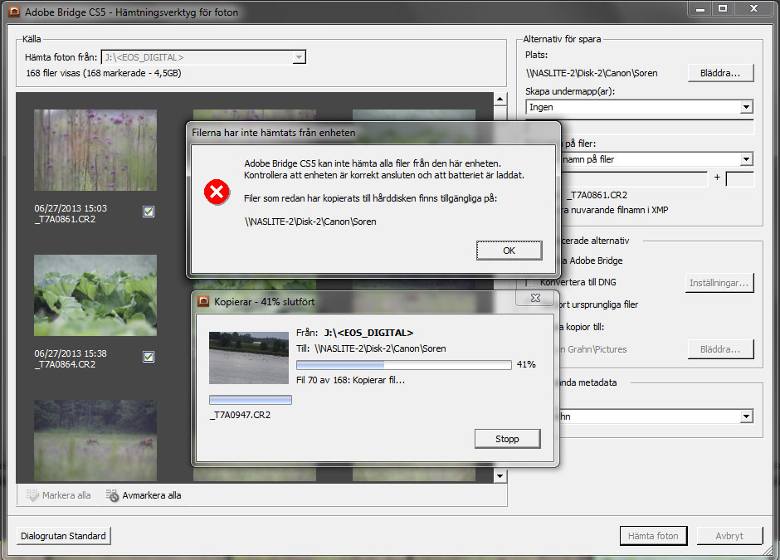Cancel with the Avbryt button

[729, 536]
